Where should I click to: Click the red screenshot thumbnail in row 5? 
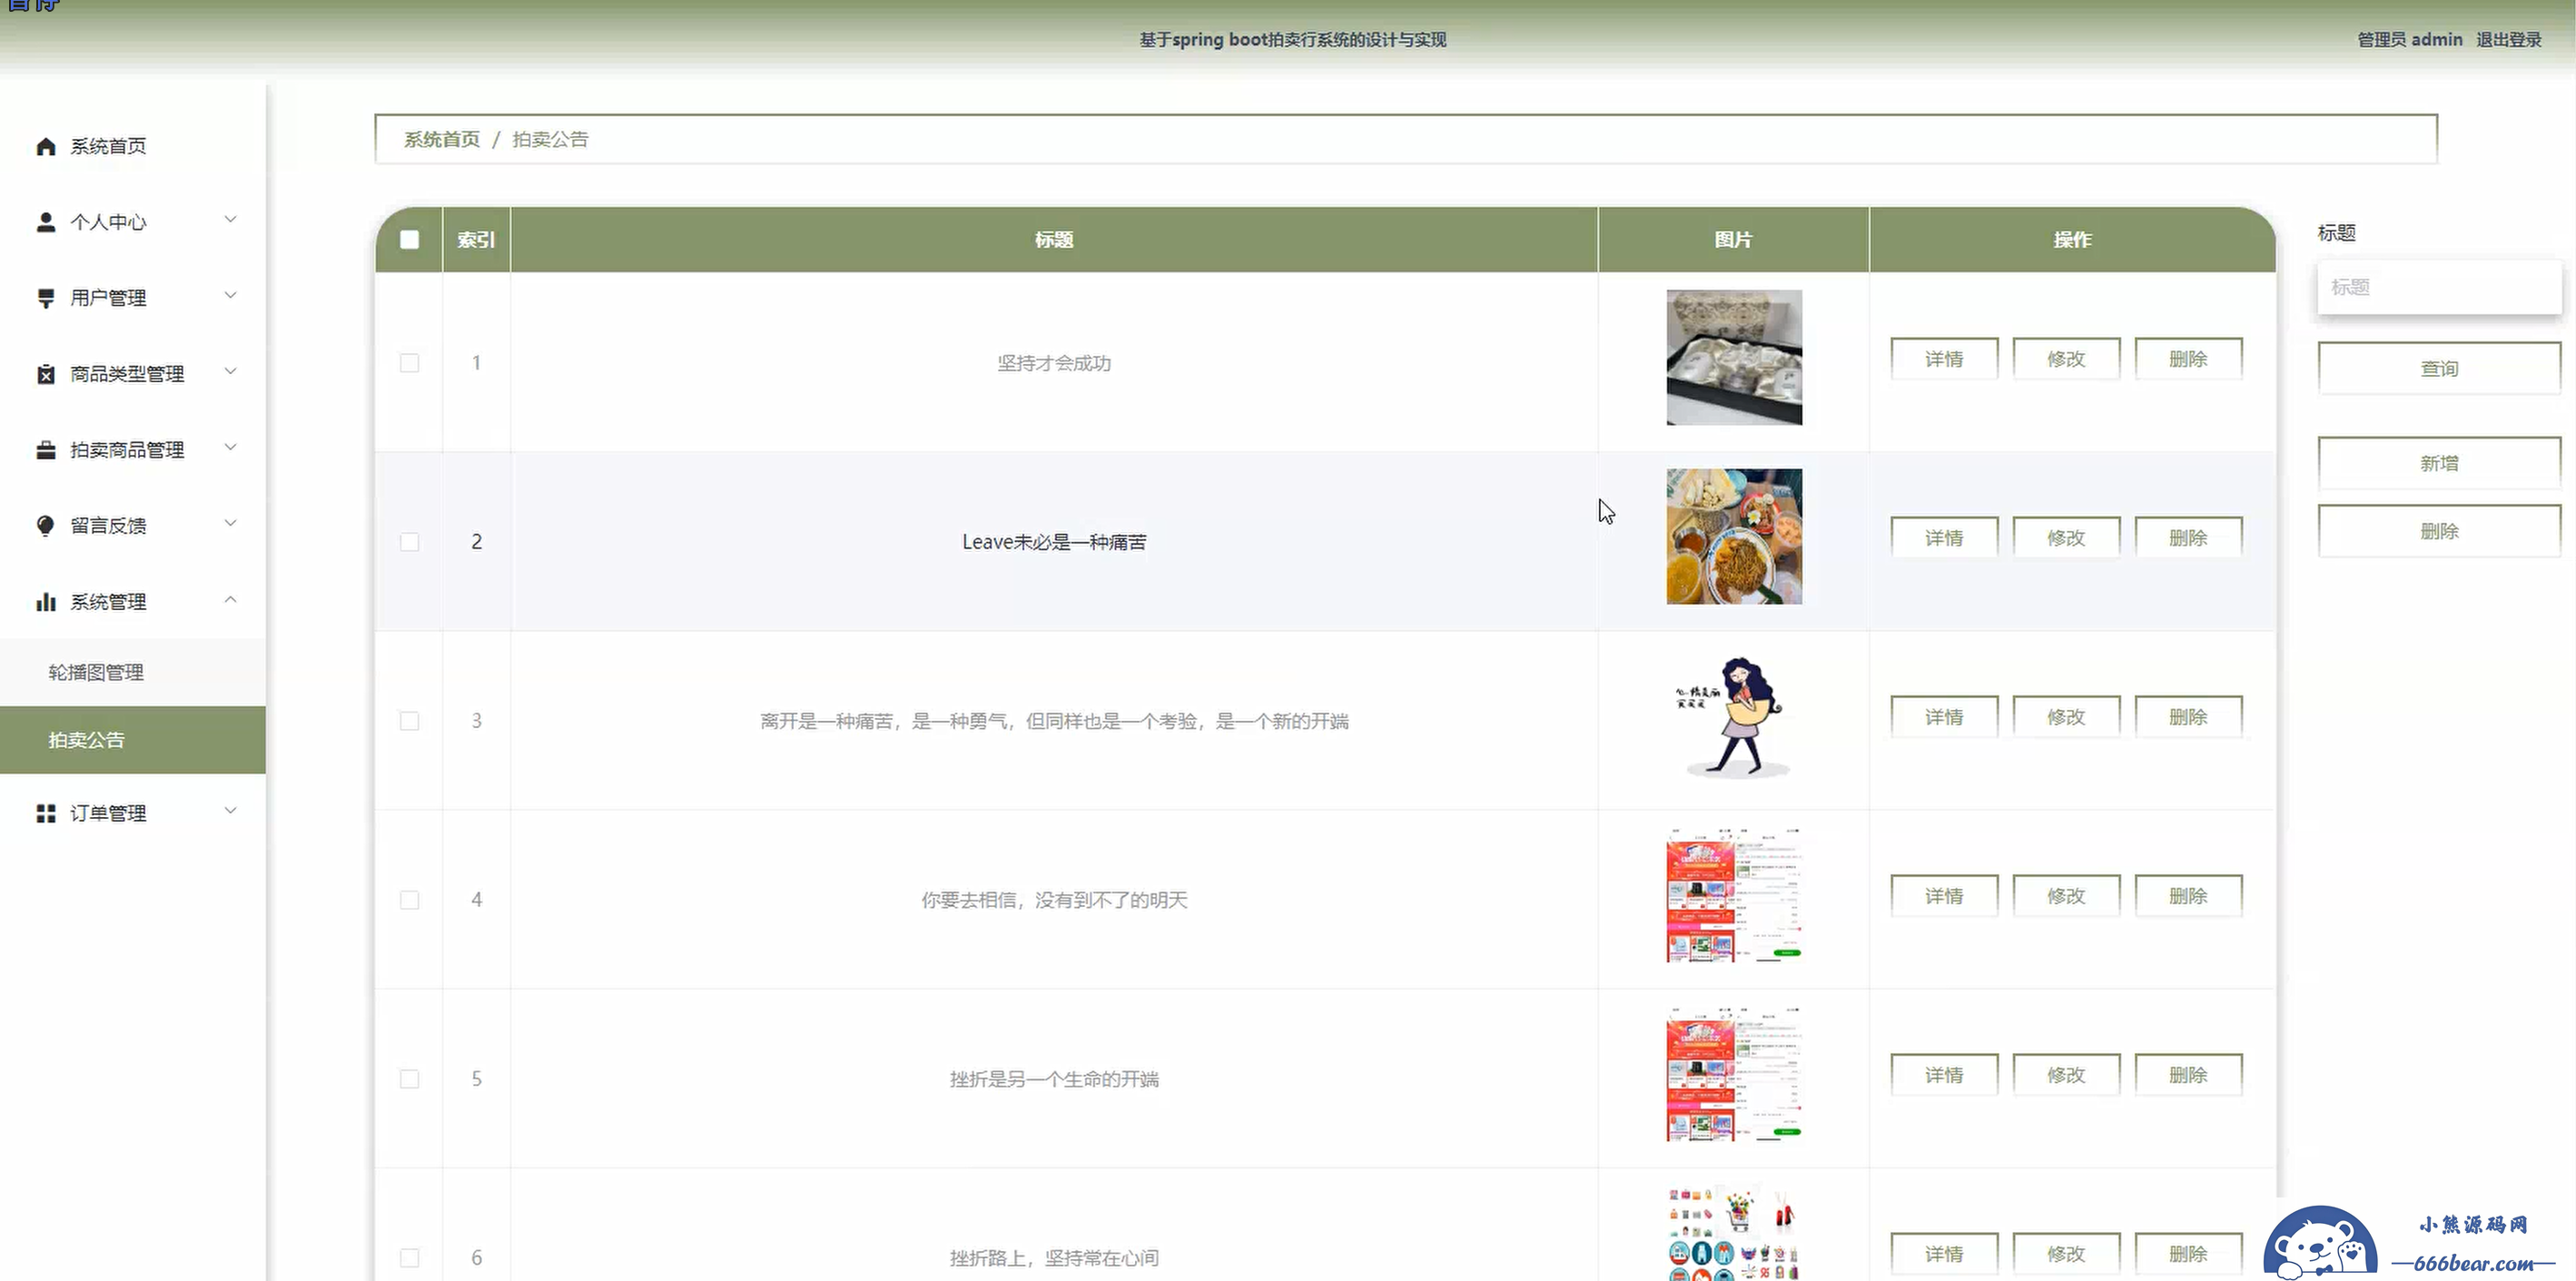coord(1734,1073)
